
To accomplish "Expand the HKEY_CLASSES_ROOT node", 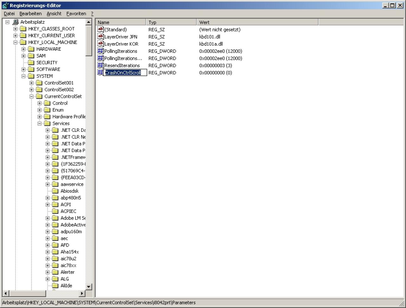I will click(15, 29).
